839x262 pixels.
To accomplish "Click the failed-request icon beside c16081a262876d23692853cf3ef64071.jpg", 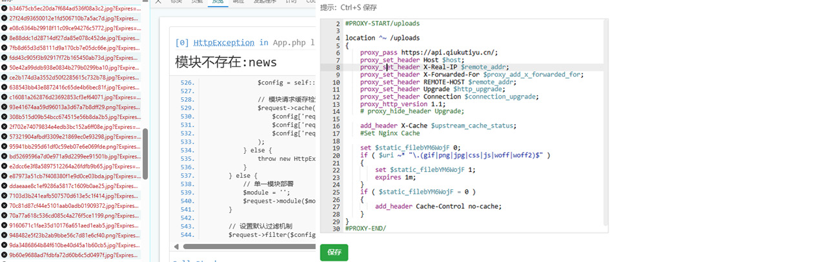I will pyautogui.click(x=5, y=97).
